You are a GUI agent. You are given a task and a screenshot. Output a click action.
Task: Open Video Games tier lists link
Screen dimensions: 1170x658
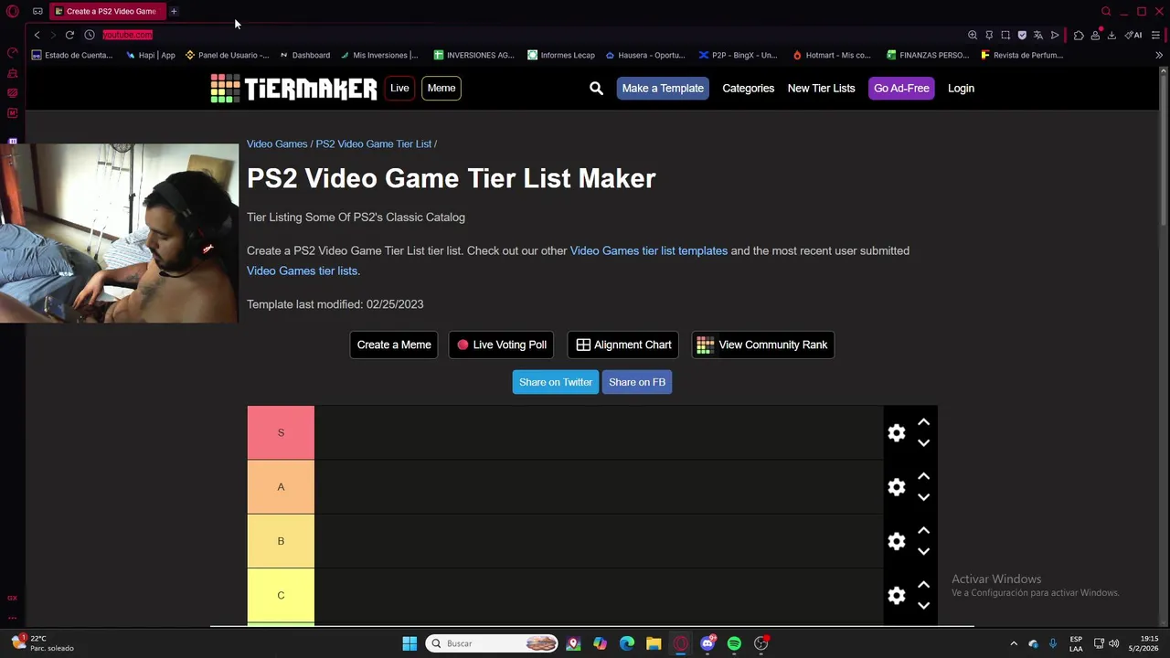(302, 271)
